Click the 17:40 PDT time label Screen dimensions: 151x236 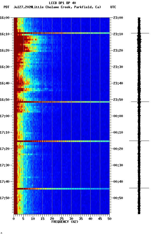[x=5, y=182]
